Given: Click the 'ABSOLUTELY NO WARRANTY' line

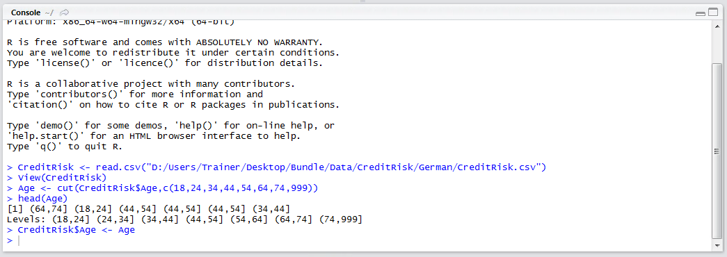Looking at the screenshot, I should tap(165, 42).
